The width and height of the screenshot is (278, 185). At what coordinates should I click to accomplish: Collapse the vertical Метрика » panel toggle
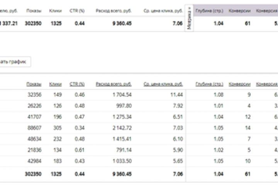click(189, 18)
